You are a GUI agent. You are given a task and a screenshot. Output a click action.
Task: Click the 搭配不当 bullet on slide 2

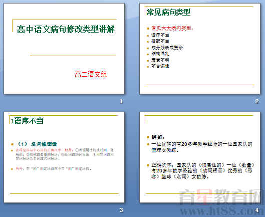160,41
